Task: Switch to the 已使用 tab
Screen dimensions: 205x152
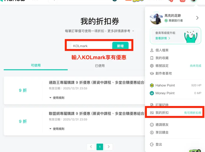Action: [x=100, y=66]
